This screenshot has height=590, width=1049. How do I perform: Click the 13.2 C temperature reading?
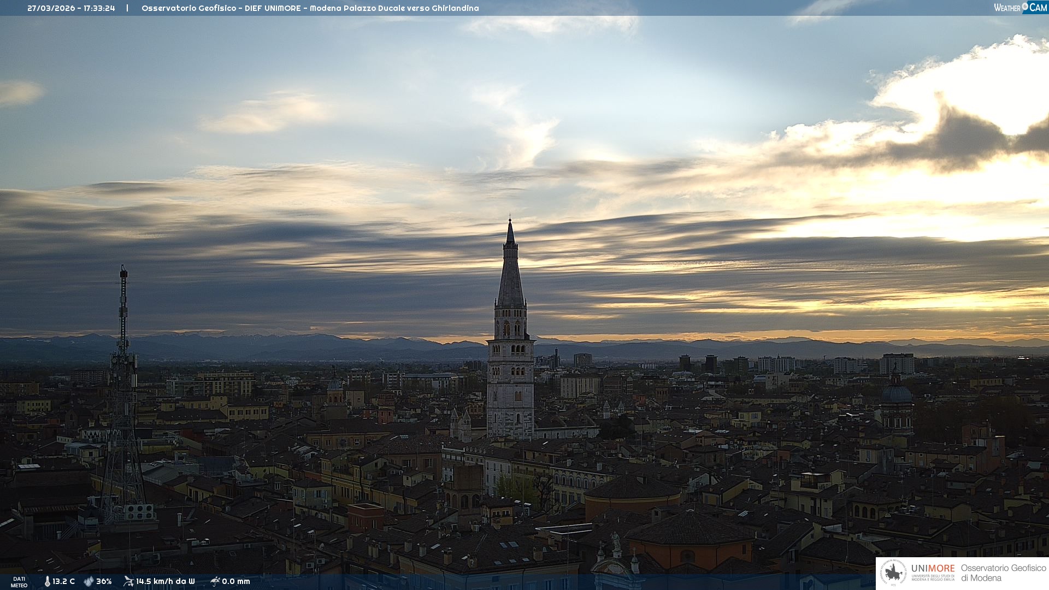pyautogui.click(x=64, y=581)
